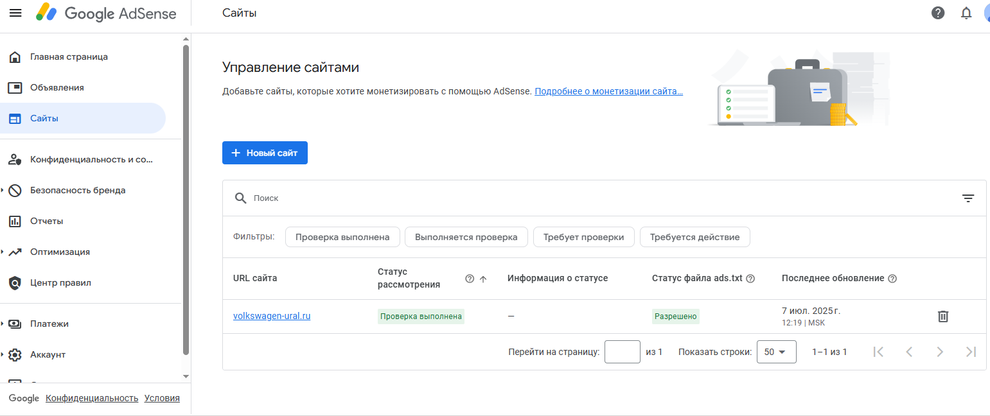Viewport: 990px width, 416px height.
Task: Toggle the Требуется действие filter chip
Action: pyautogui.click(x=694, y=237)
